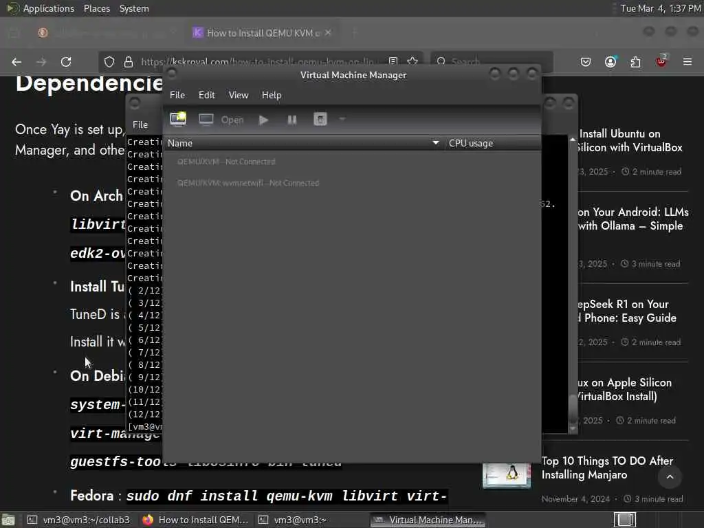Viewport: 704px width, 528px height.
Task: Open Pocket save icon
Action: click(586, 62)
